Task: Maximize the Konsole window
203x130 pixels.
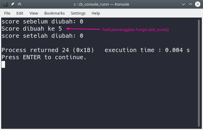Action: [x=190, y=4]
